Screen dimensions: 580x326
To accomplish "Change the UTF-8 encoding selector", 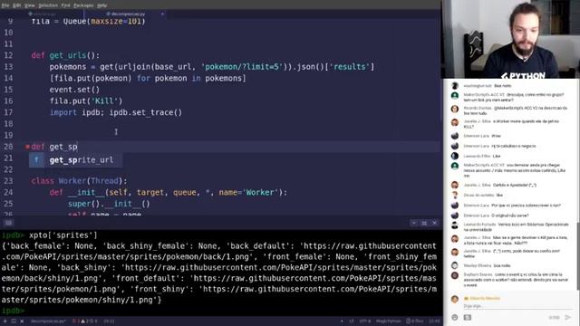I will pyautogui.click(x=364, y=321).
